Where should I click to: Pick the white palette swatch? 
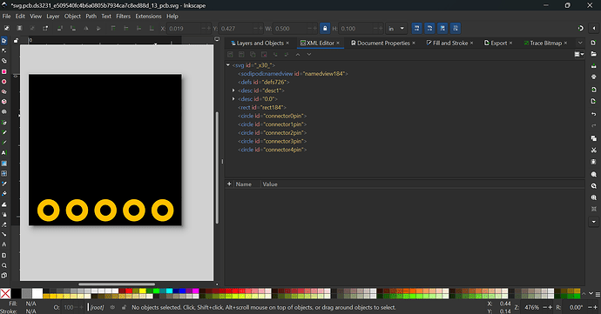coord(37,294)
